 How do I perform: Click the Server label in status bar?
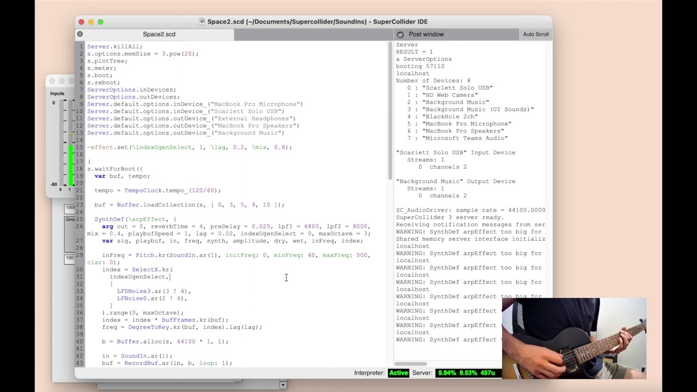click(x=422, y=373)
